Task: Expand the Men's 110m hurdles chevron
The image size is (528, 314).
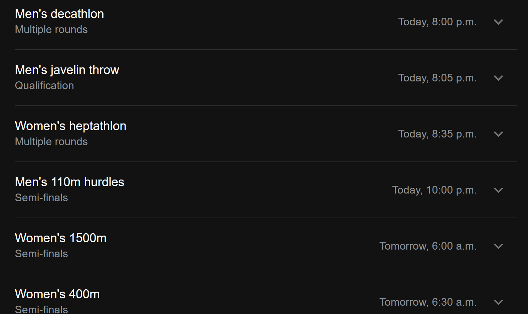Action: [498, 190]
